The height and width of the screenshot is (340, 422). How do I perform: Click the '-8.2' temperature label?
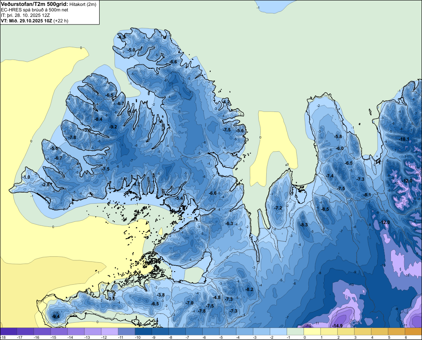[250, 290]
